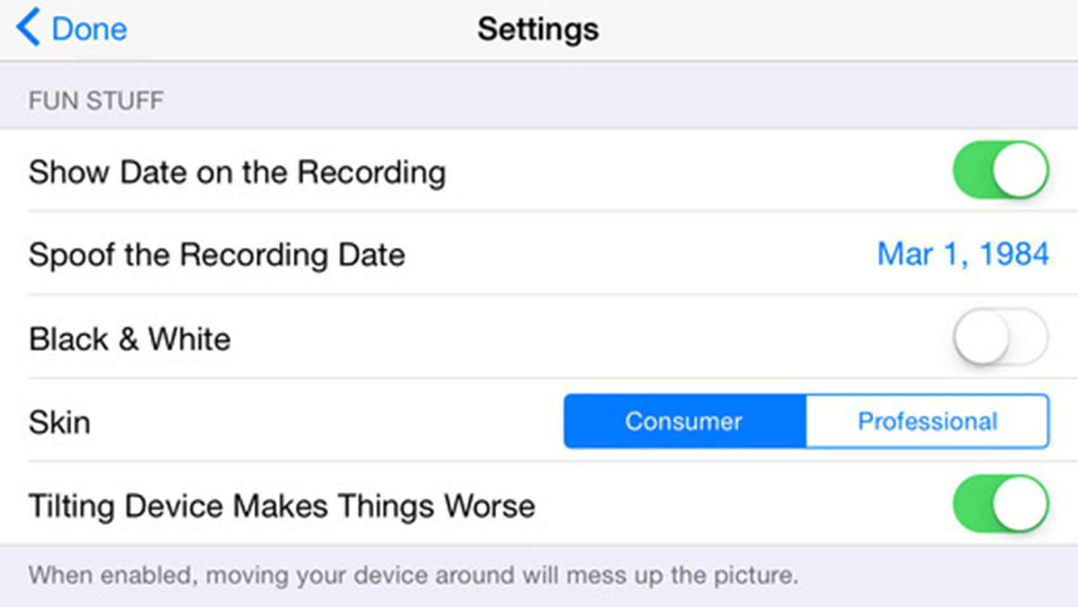Open the Mar 1, 1984 date picker
This screenshot has height=607, width=1078.
(962, 254)
